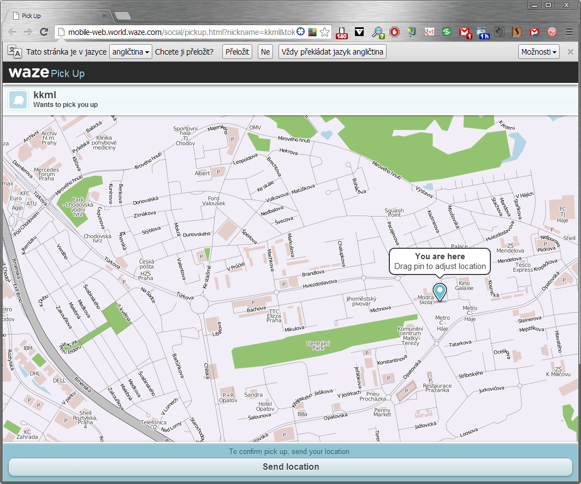Bookmark this page with the star icon

coord(324,32)
